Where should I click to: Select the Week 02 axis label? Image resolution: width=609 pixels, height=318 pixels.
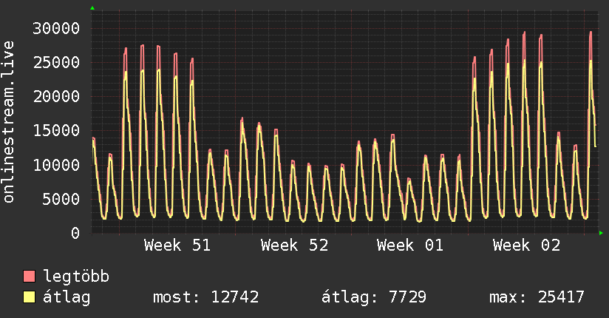(x=527, y=246)
